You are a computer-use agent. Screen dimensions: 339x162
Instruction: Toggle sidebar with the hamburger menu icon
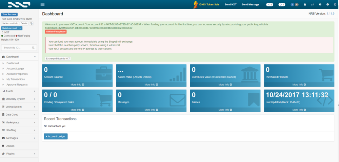[43, 4]
